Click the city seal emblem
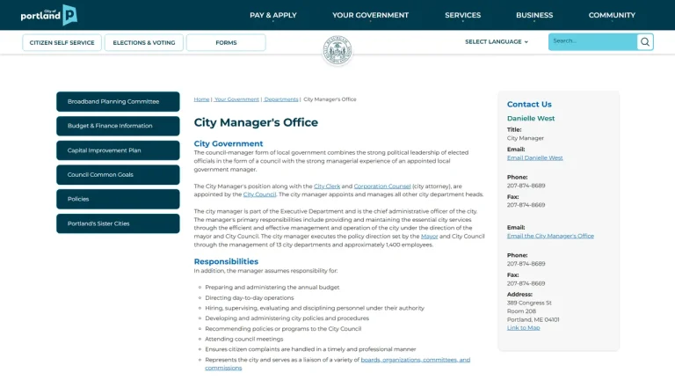This screenshot has height=380, width=675. click(337, 50)
